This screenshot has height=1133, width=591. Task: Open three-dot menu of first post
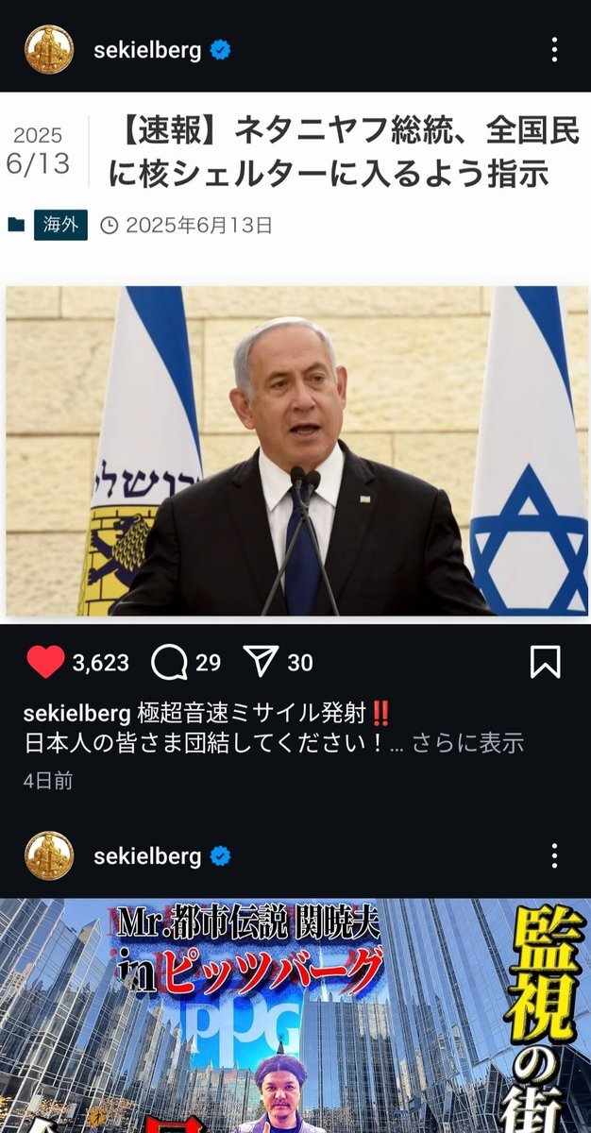pyautogui.click(x=554, y=49)
